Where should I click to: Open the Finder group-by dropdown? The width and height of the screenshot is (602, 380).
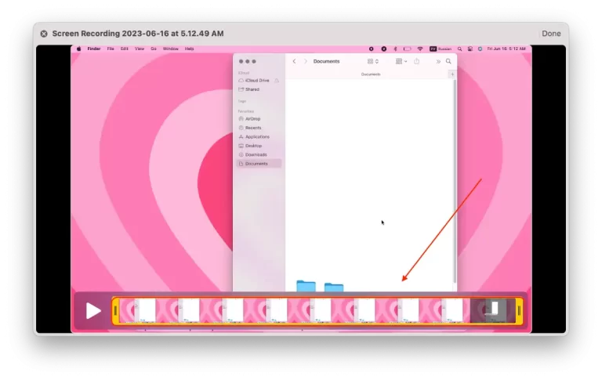(401, 61)
